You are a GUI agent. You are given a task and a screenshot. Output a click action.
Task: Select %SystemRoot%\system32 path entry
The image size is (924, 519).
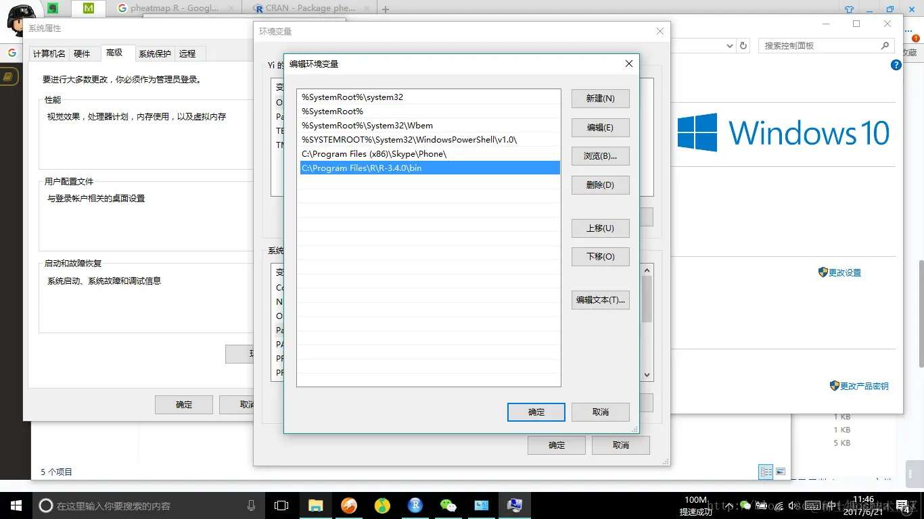tap(430, 97)
